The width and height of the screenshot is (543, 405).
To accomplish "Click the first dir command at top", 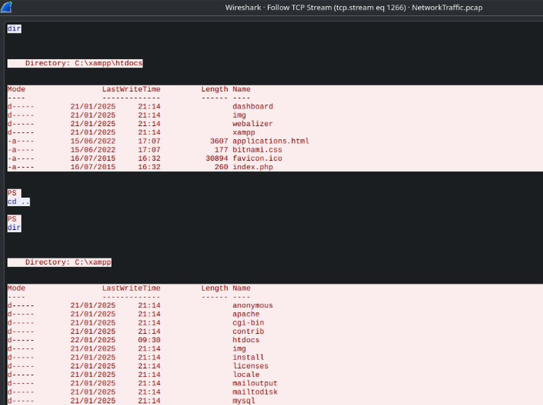I will [14, 28].
